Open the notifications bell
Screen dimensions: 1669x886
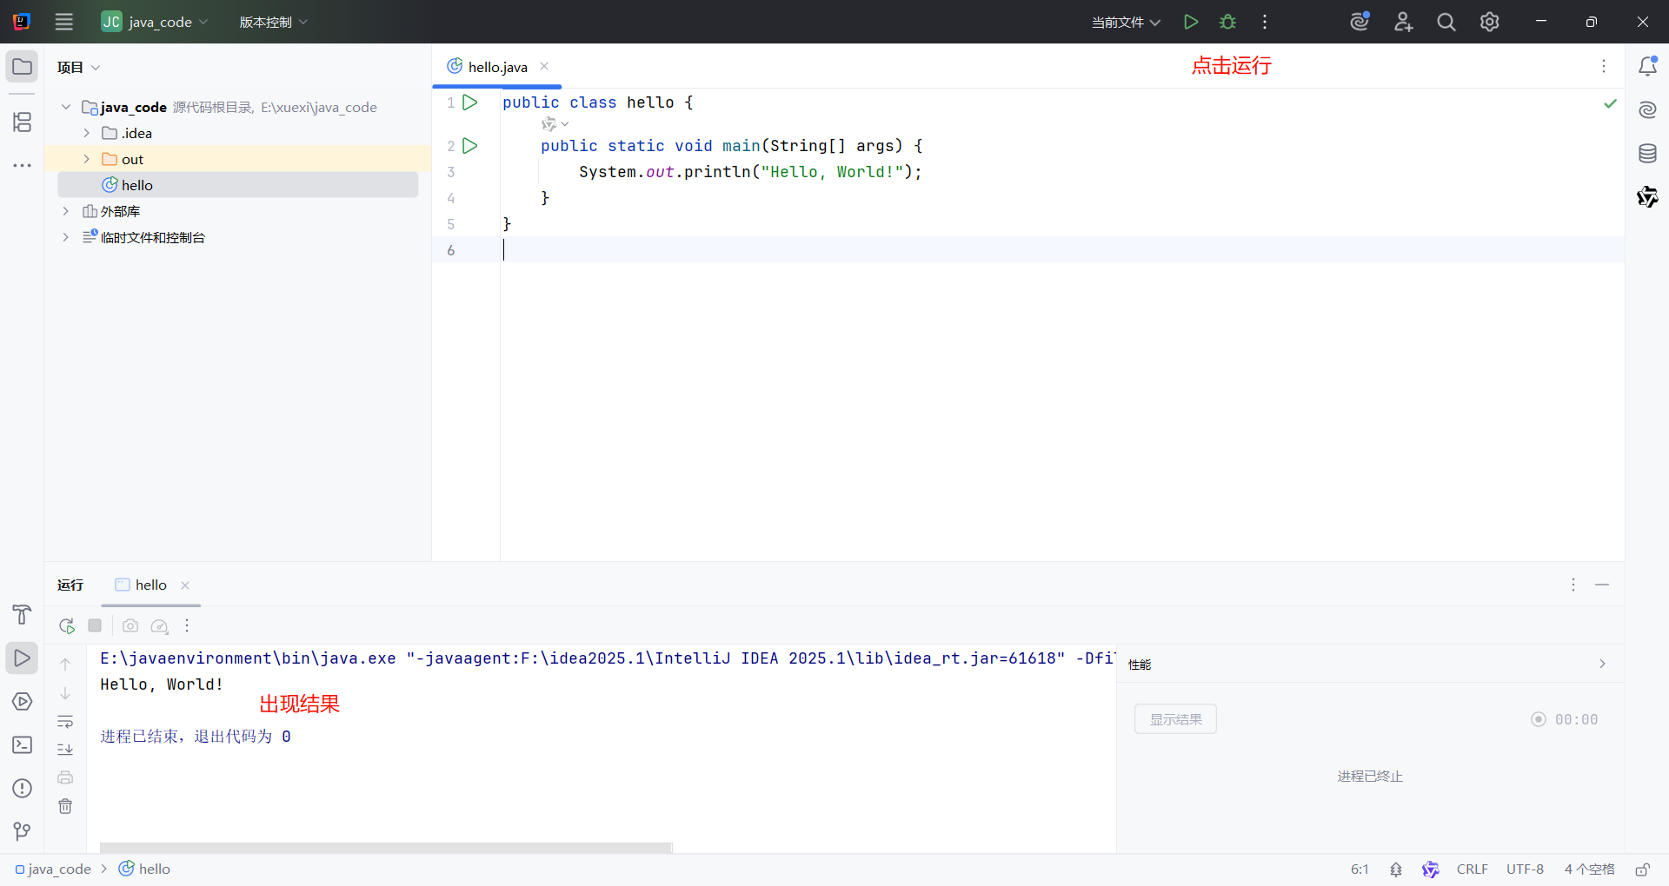coord(1647,67)
